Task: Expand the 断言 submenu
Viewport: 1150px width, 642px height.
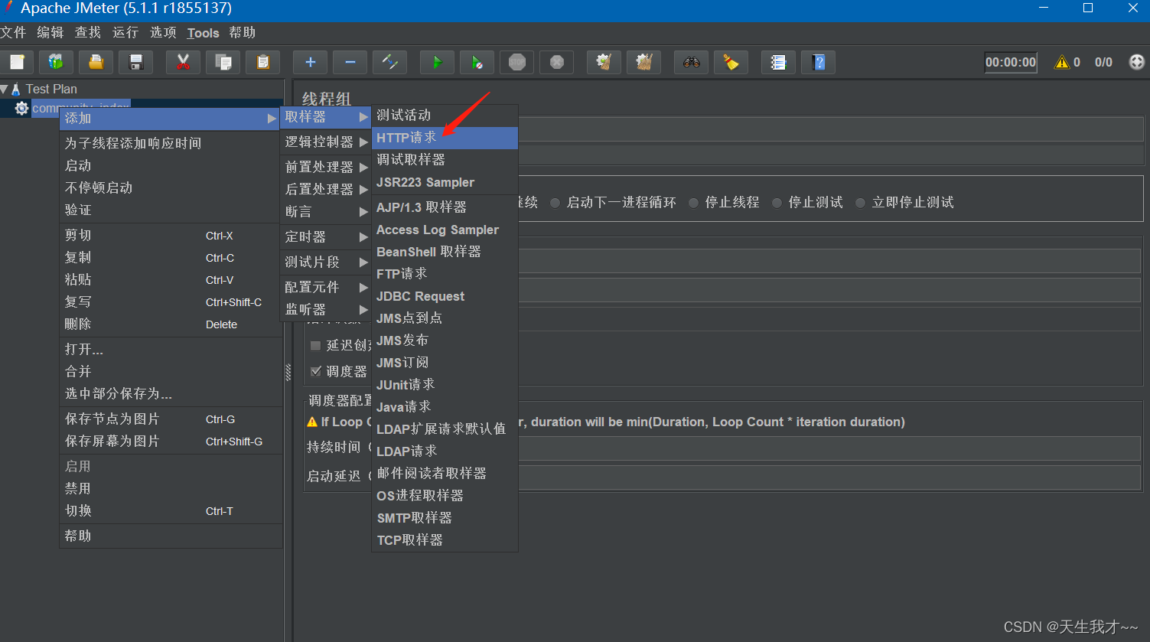Action: pos(326,211)
